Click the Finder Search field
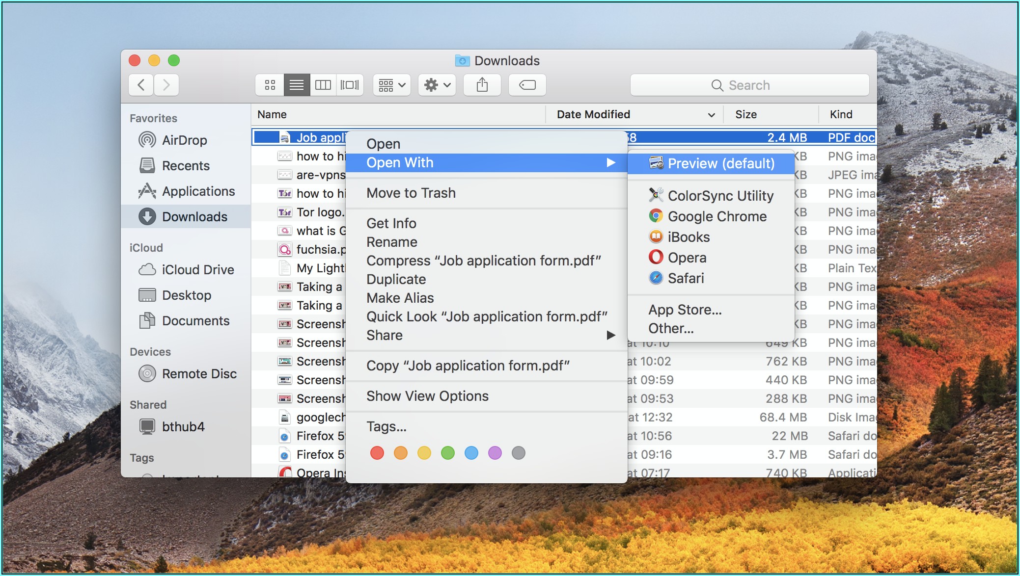Image resolution: width=1020 pixels, height=576 pixels. 749,85
